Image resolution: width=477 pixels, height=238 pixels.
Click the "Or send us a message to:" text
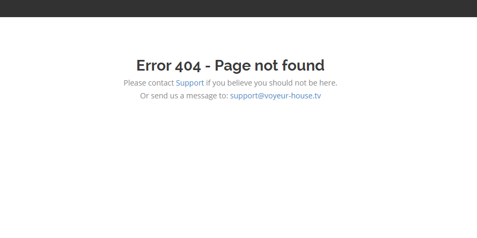click(x=184, y=96)
